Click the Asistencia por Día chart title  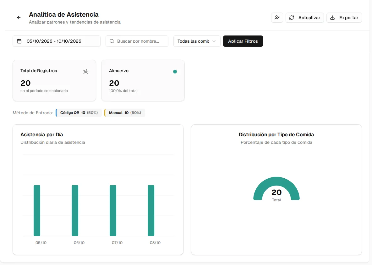coord(42,135)
